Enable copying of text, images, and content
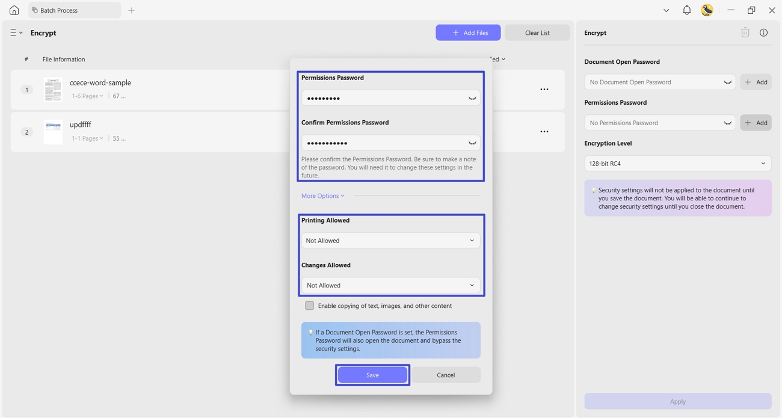Image resolution: width=782 pixels, height=418 pixels. 309,306
